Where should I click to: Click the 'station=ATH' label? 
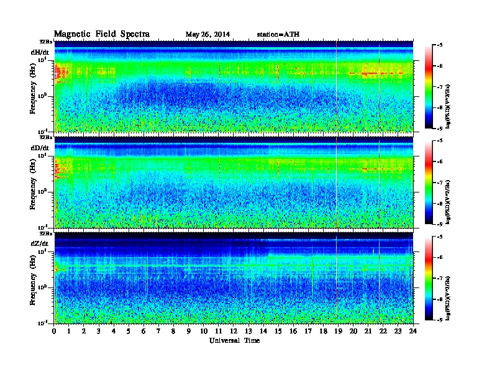(x=278, y=34)
